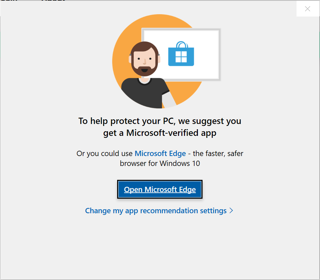
Task: Select the Open Microsoft Edge button
Action: pos(160,189)
